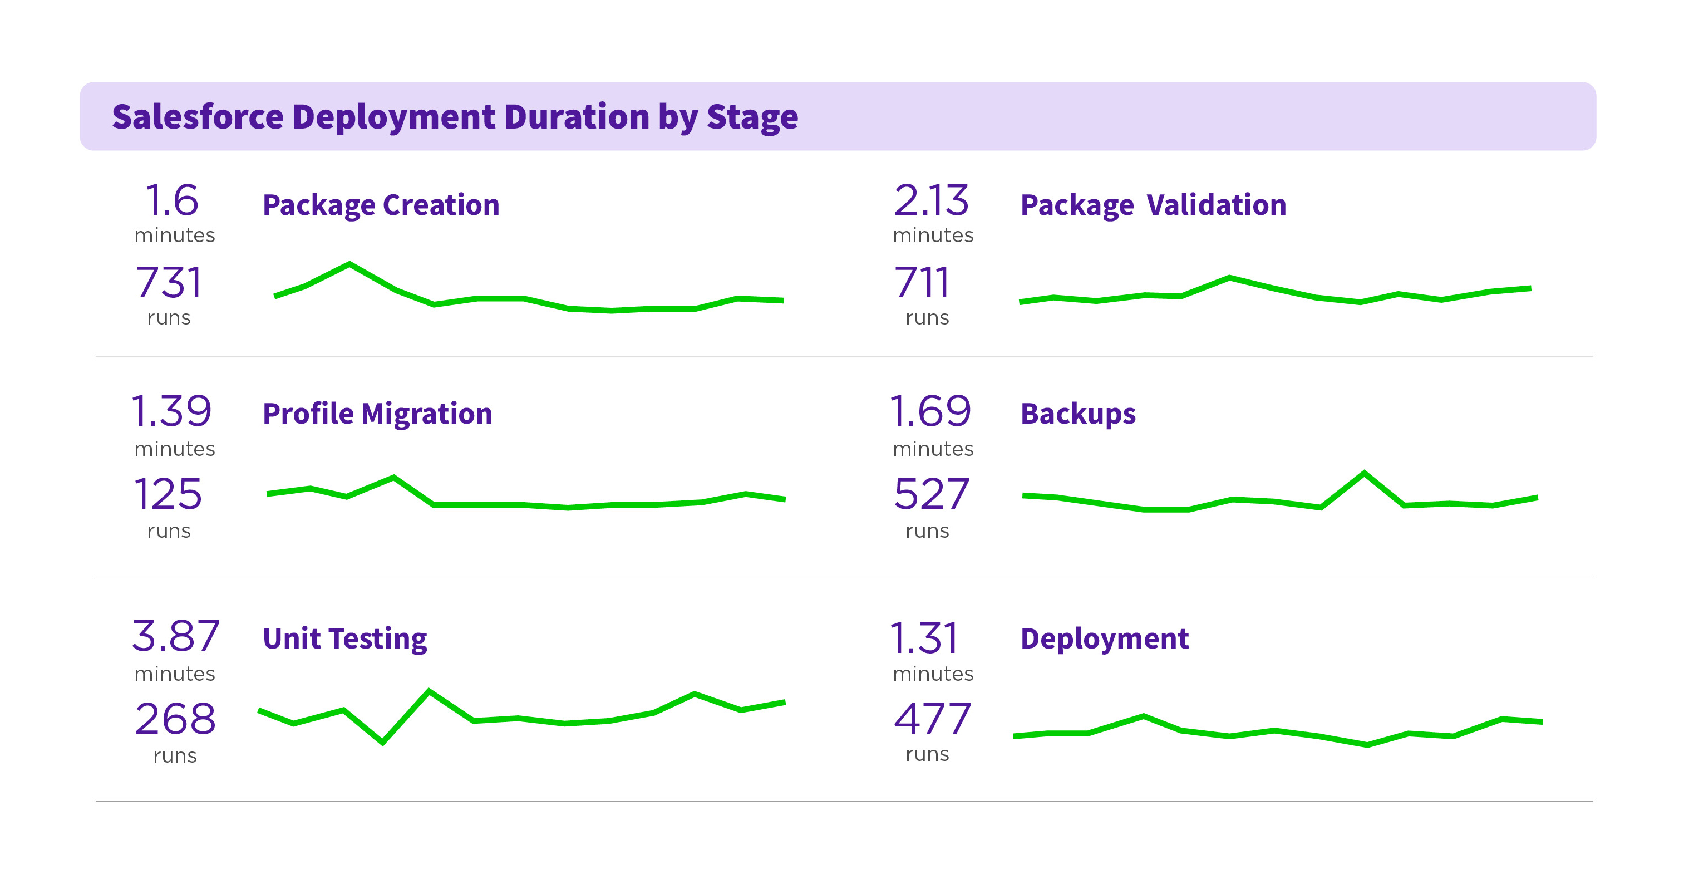Select the 2.13 minutes value
Viewport: 1684px width, 894px height.
point(931,200)
